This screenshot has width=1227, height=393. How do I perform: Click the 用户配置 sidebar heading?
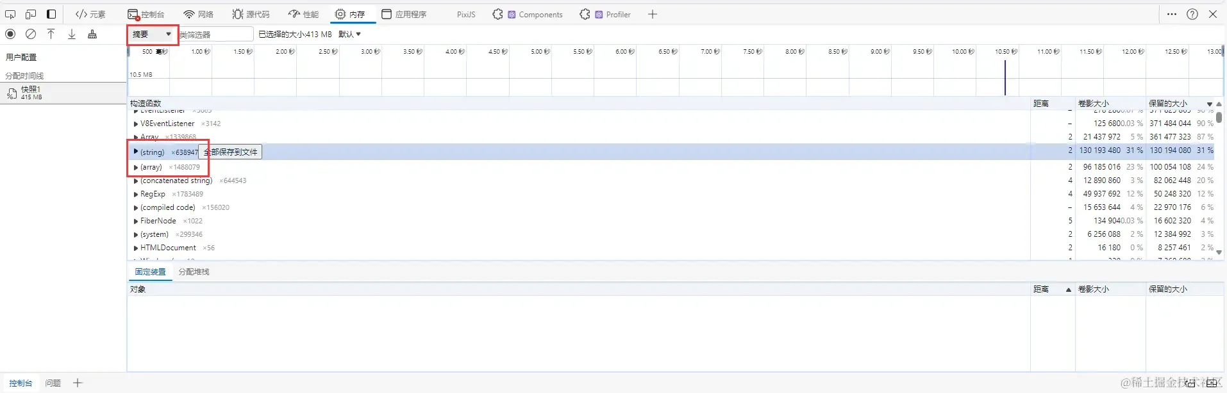[21, 57]
